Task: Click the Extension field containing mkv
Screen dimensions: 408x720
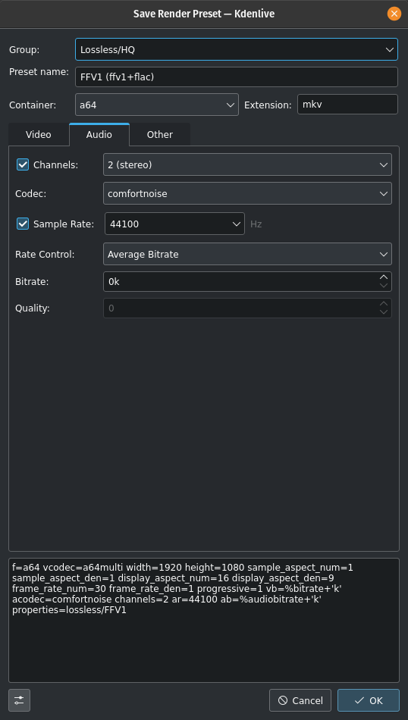Action: coord(347,105)
